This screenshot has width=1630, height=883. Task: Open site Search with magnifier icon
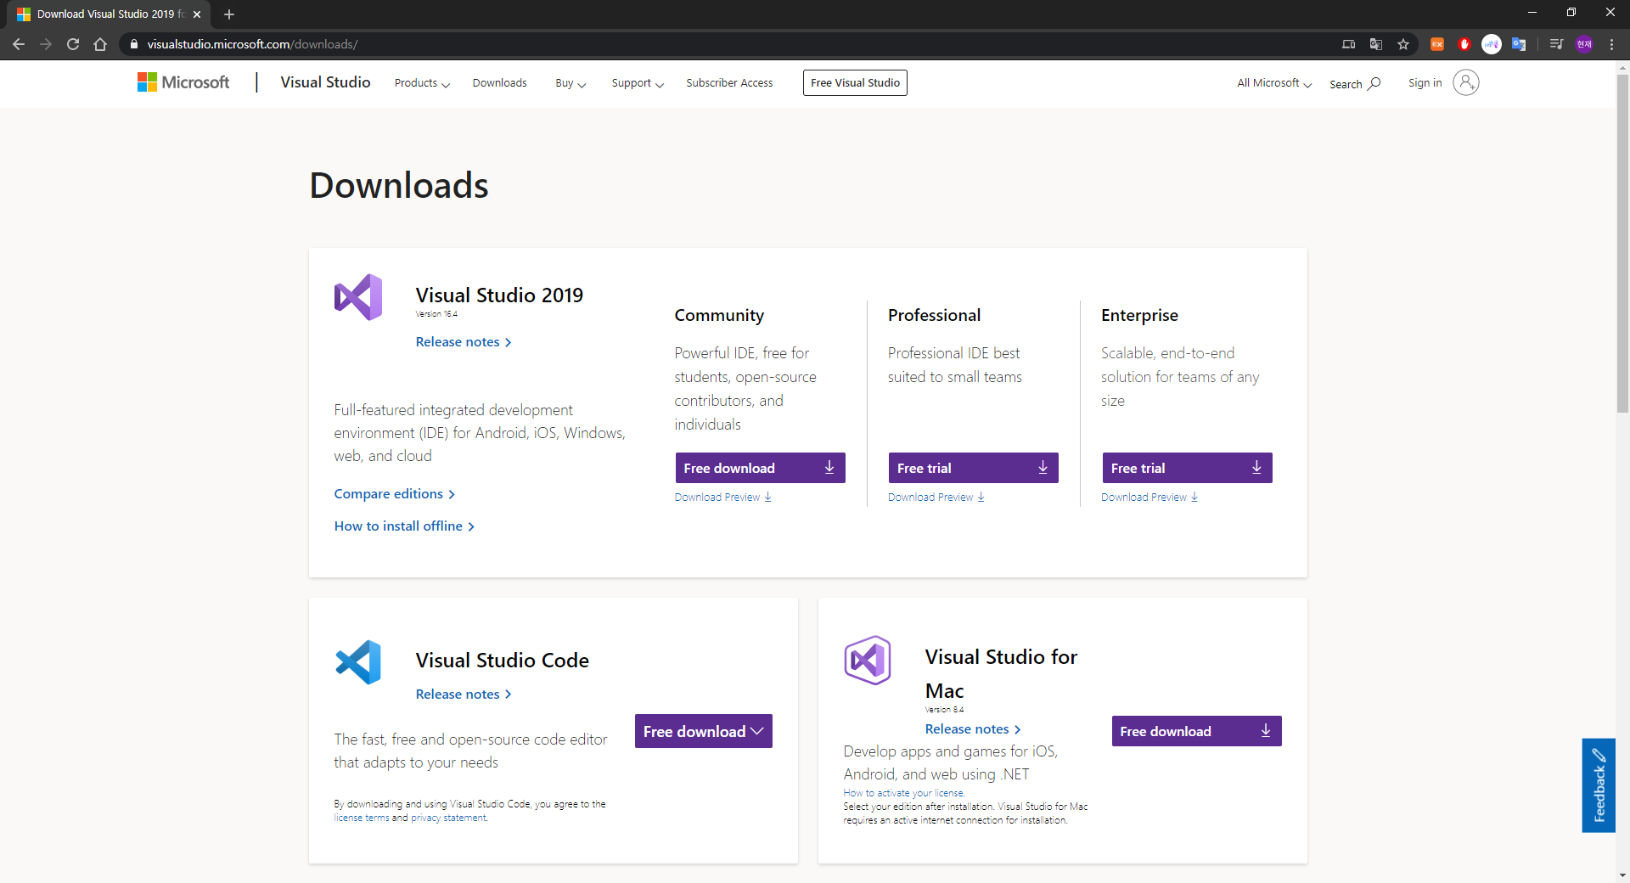pyautogui.click(x=1355, y=83)
